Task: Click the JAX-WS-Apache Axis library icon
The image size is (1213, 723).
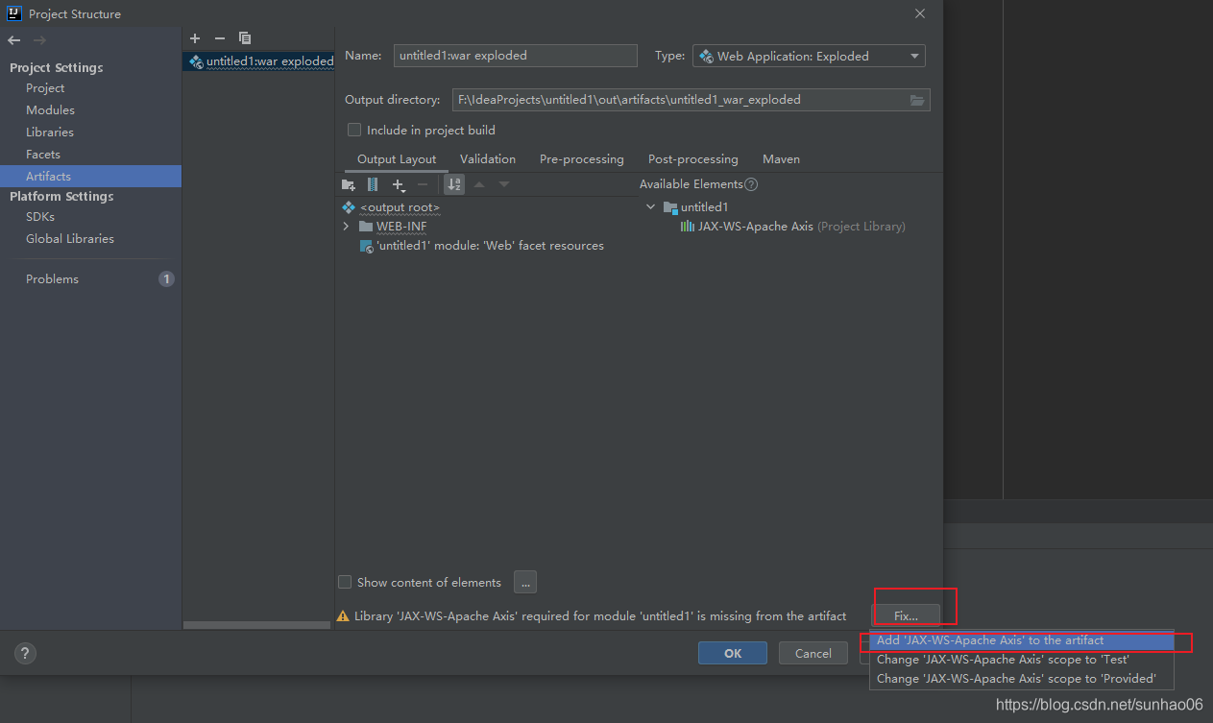Action: coord(687,227)
